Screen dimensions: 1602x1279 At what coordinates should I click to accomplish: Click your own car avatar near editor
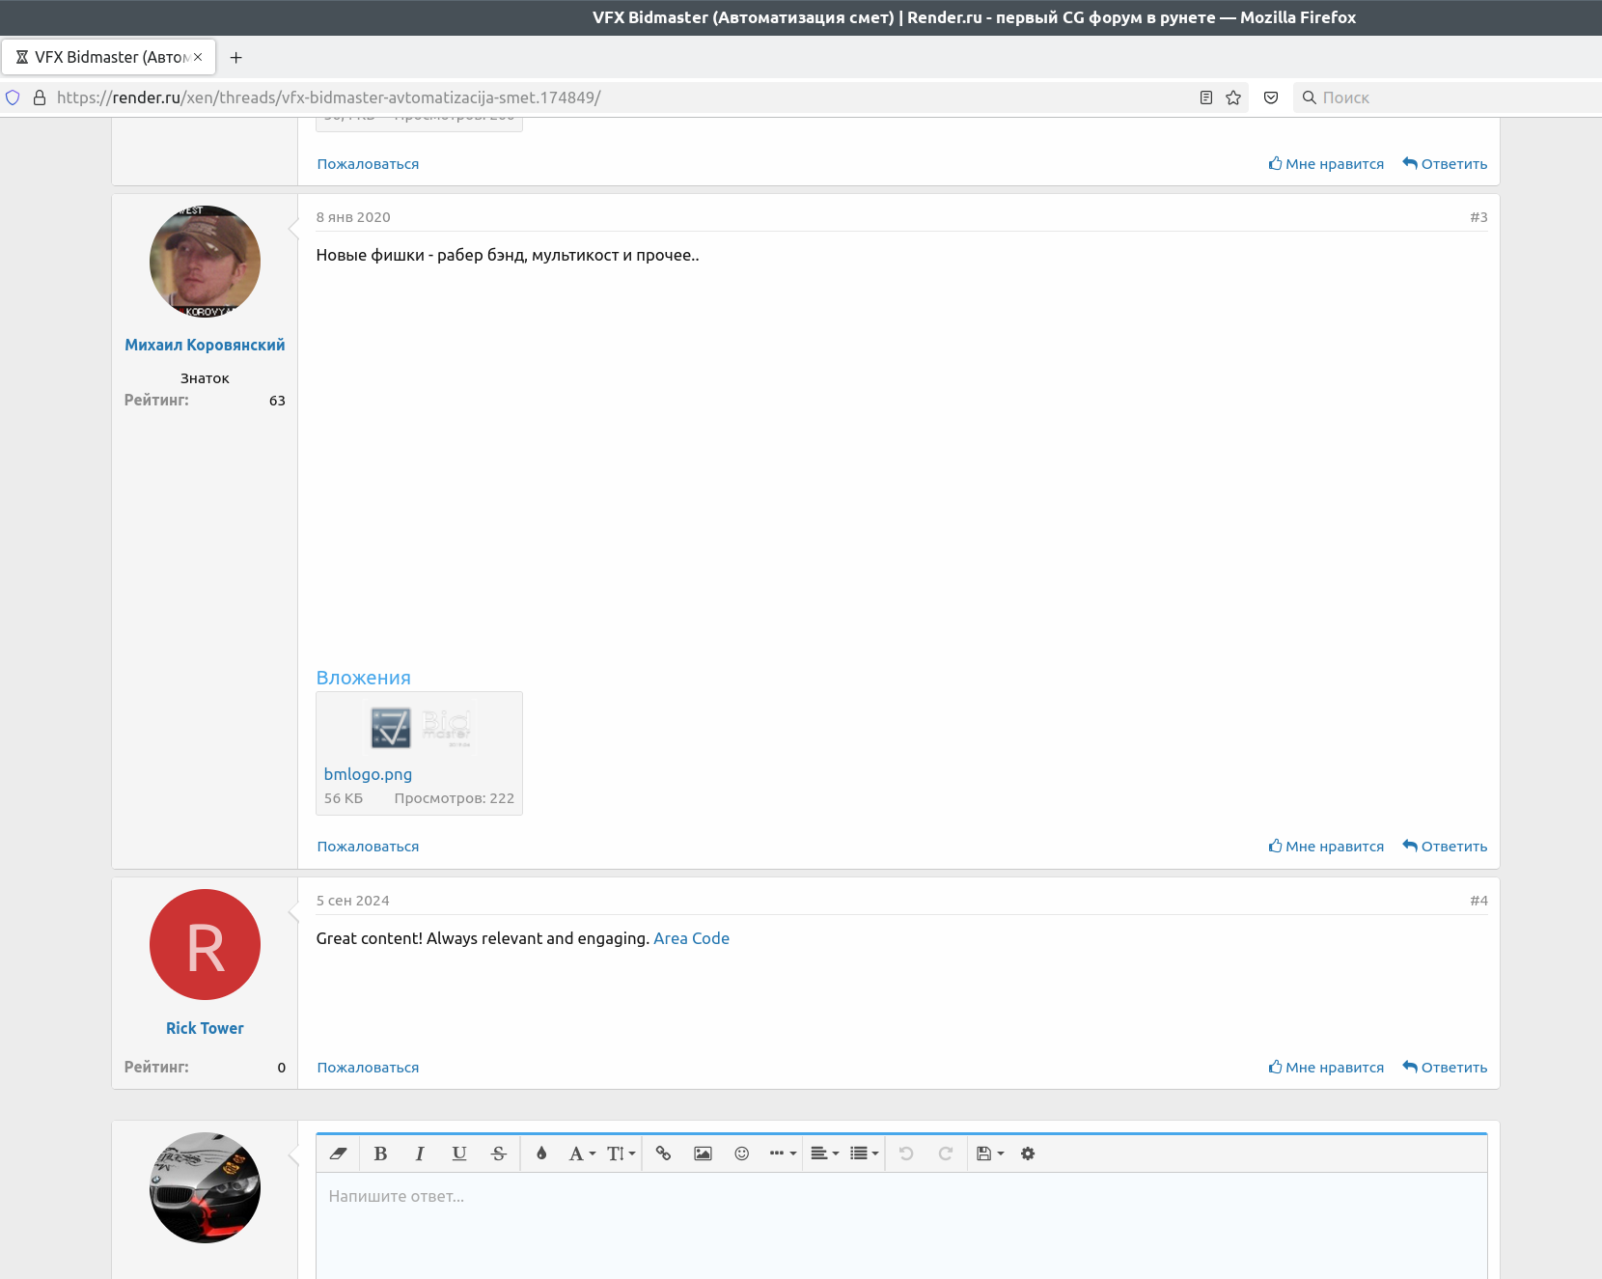[x=205, y=1188]
